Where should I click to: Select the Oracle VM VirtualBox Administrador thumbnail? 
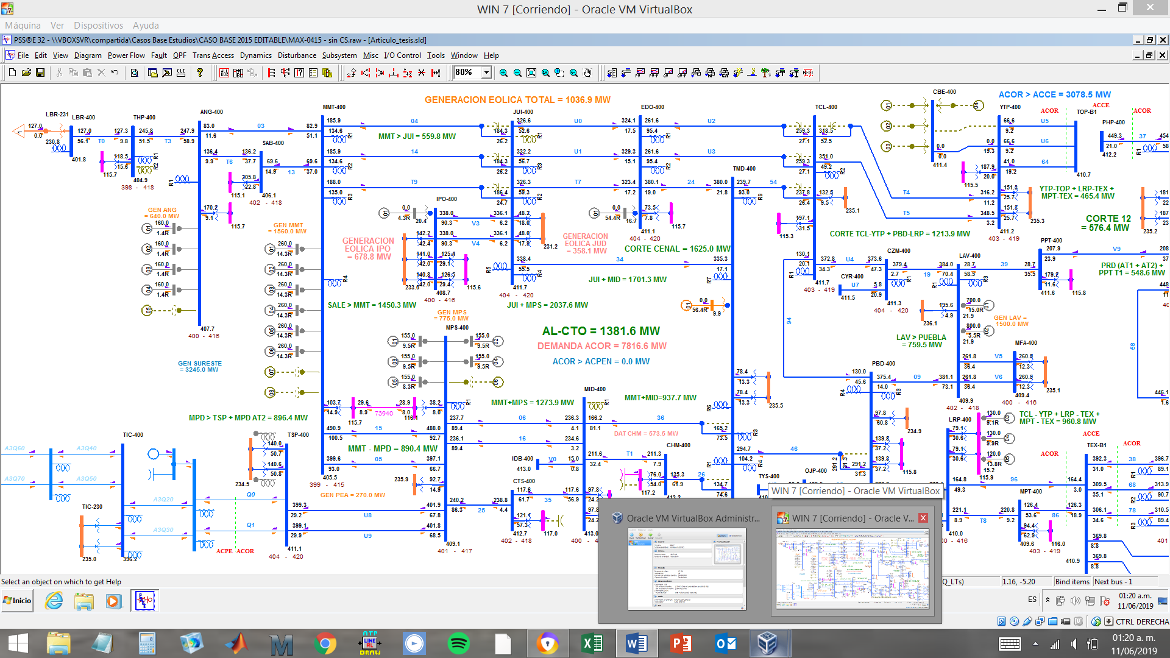(687, 568)
